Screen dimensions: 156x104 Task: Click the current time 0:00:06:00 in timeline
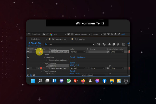pyautogui.click(x=35, y=43)
